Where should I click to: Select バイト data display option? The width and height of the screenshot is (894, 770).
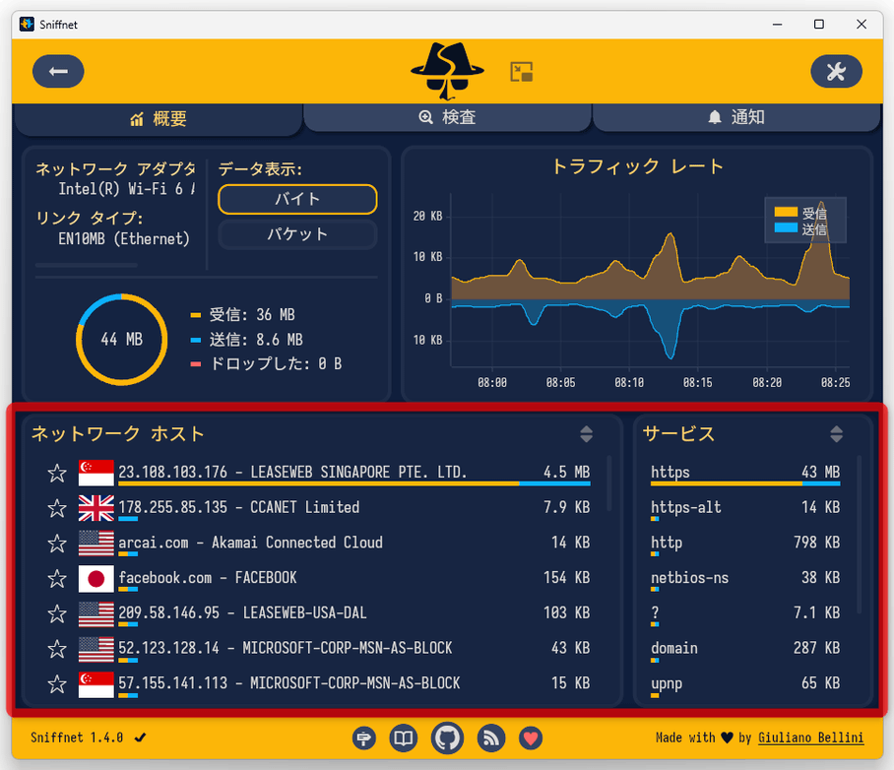point(297,199)
